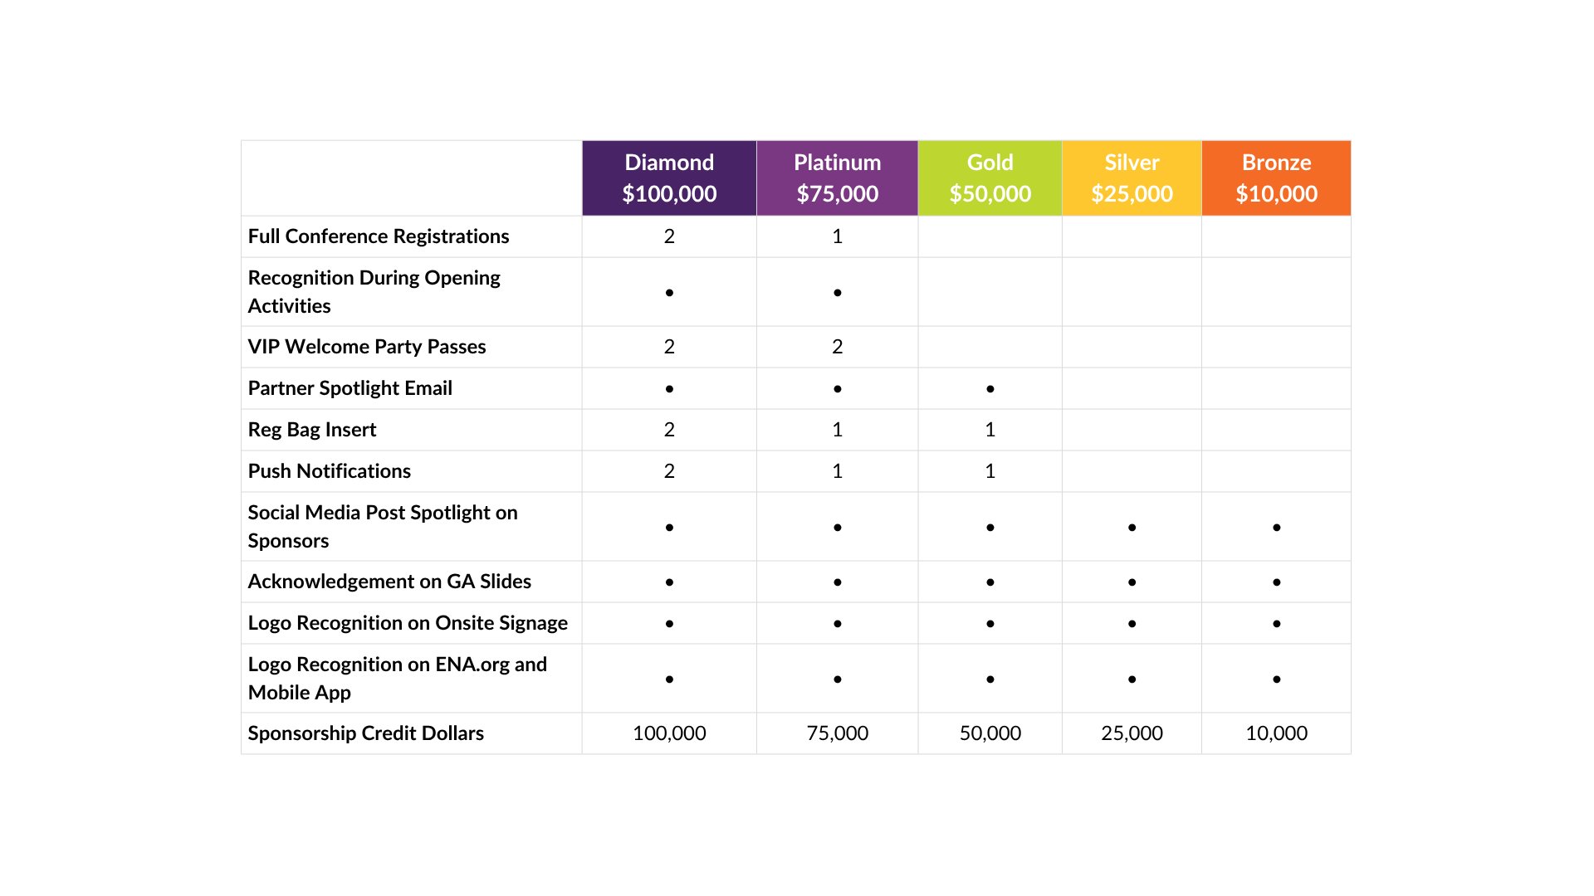Click Silver bullet for Onsite Signage logo recognition
Viewport: 1594px width, 896px height.
pos(1132,624)
